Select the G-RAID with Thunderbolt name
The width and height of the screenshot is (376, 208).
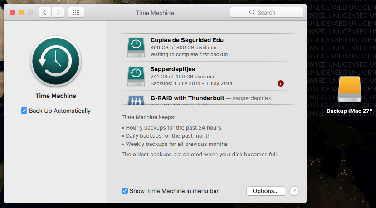point(187,98)
